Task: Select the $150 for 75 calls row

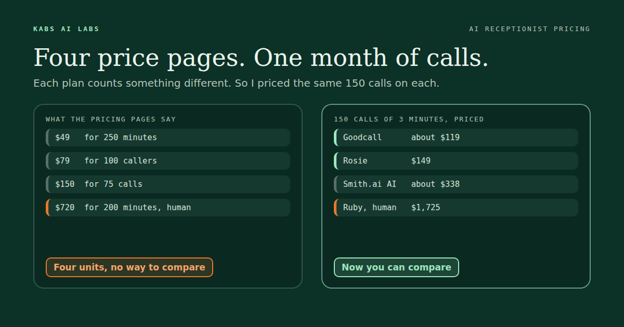Action: (168, 184)
